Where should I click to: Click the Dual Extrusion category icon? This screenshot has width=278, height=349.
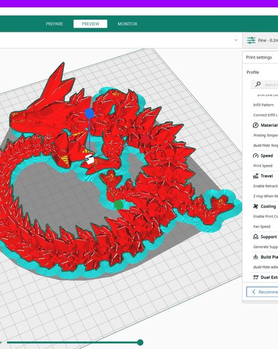click(x=256, y=277)
